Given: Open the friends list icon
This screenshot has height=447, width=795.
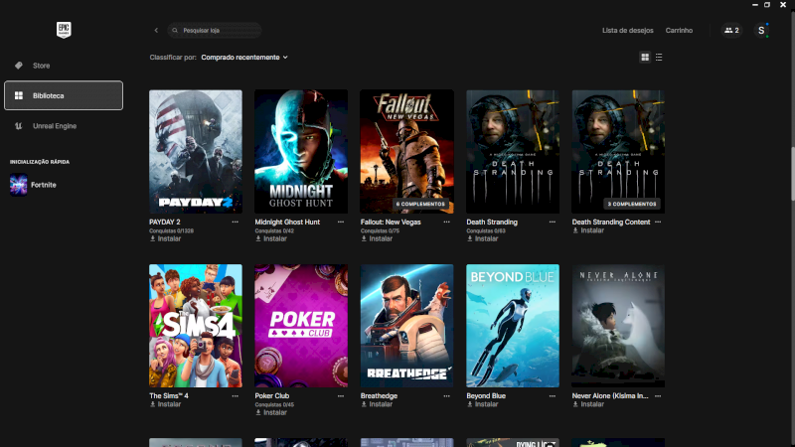Looking at the screenshot, I should 731,31.
